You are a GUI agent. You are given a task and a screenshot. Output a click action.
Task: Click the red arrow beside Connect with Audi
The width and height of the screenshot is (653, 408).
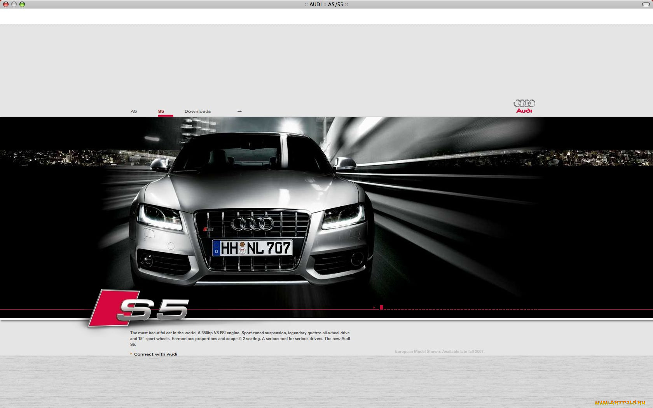[x=131, y=354]
